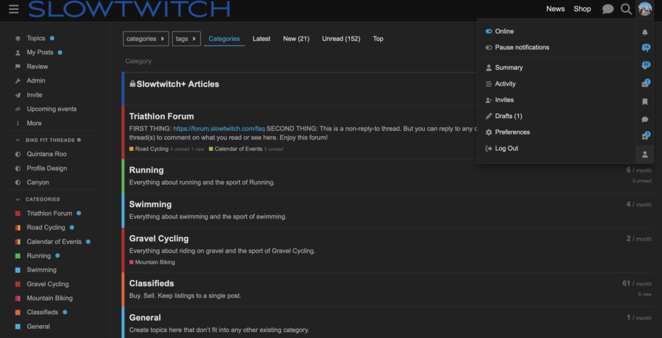Collapse the Bike Fit Threads section
662x338 pixels.
17,140
